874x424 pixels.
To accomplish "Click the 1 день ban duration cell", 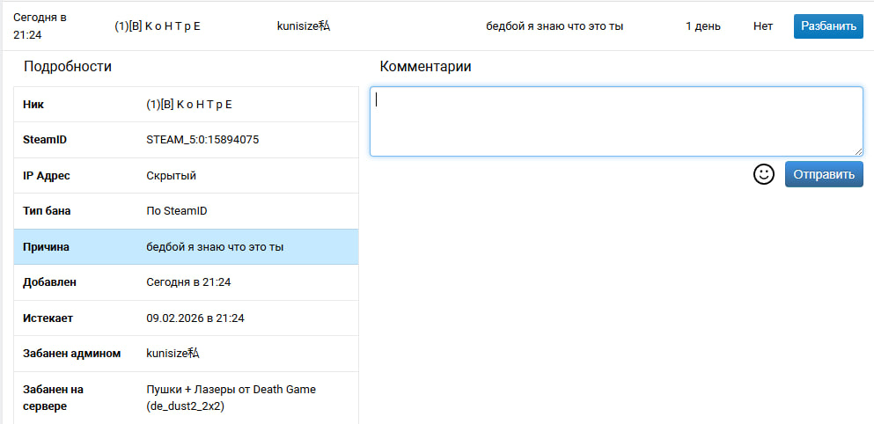I will coord(702,26).
